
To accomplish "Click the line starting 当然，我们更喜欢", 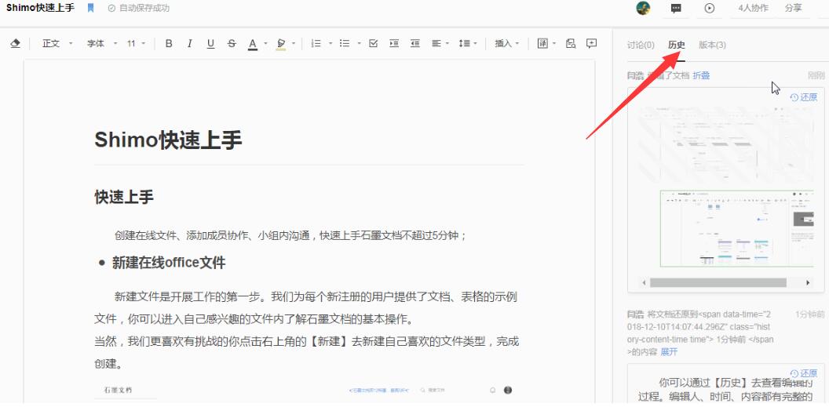I will [x=307, y=342].
